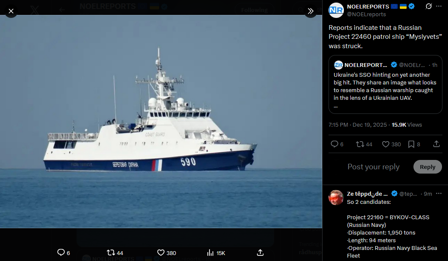The height and width of the screenshot is (261, 448).
Task: Collapse the sidebar with double-chevron icon
Action: pos(310,11)
